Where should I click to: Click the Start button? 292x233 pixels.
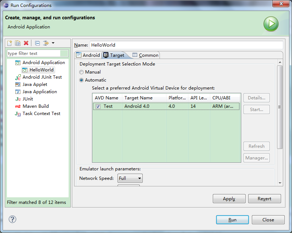click(257, 110)
